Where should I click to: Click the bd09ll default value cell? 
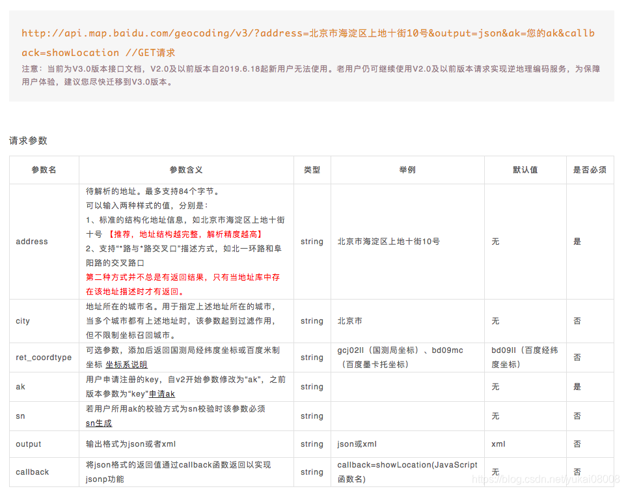pyautogui.click(x=524, y=357)
